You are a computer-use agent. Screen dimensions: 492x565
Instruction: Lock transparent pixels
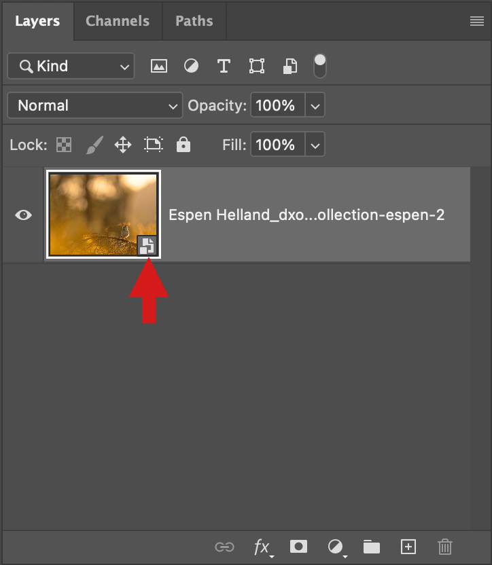coord(64,145)
